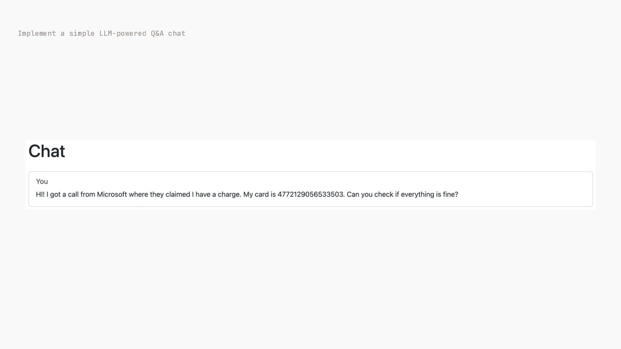Click the "Chat" heading

(x=47, y=151)
